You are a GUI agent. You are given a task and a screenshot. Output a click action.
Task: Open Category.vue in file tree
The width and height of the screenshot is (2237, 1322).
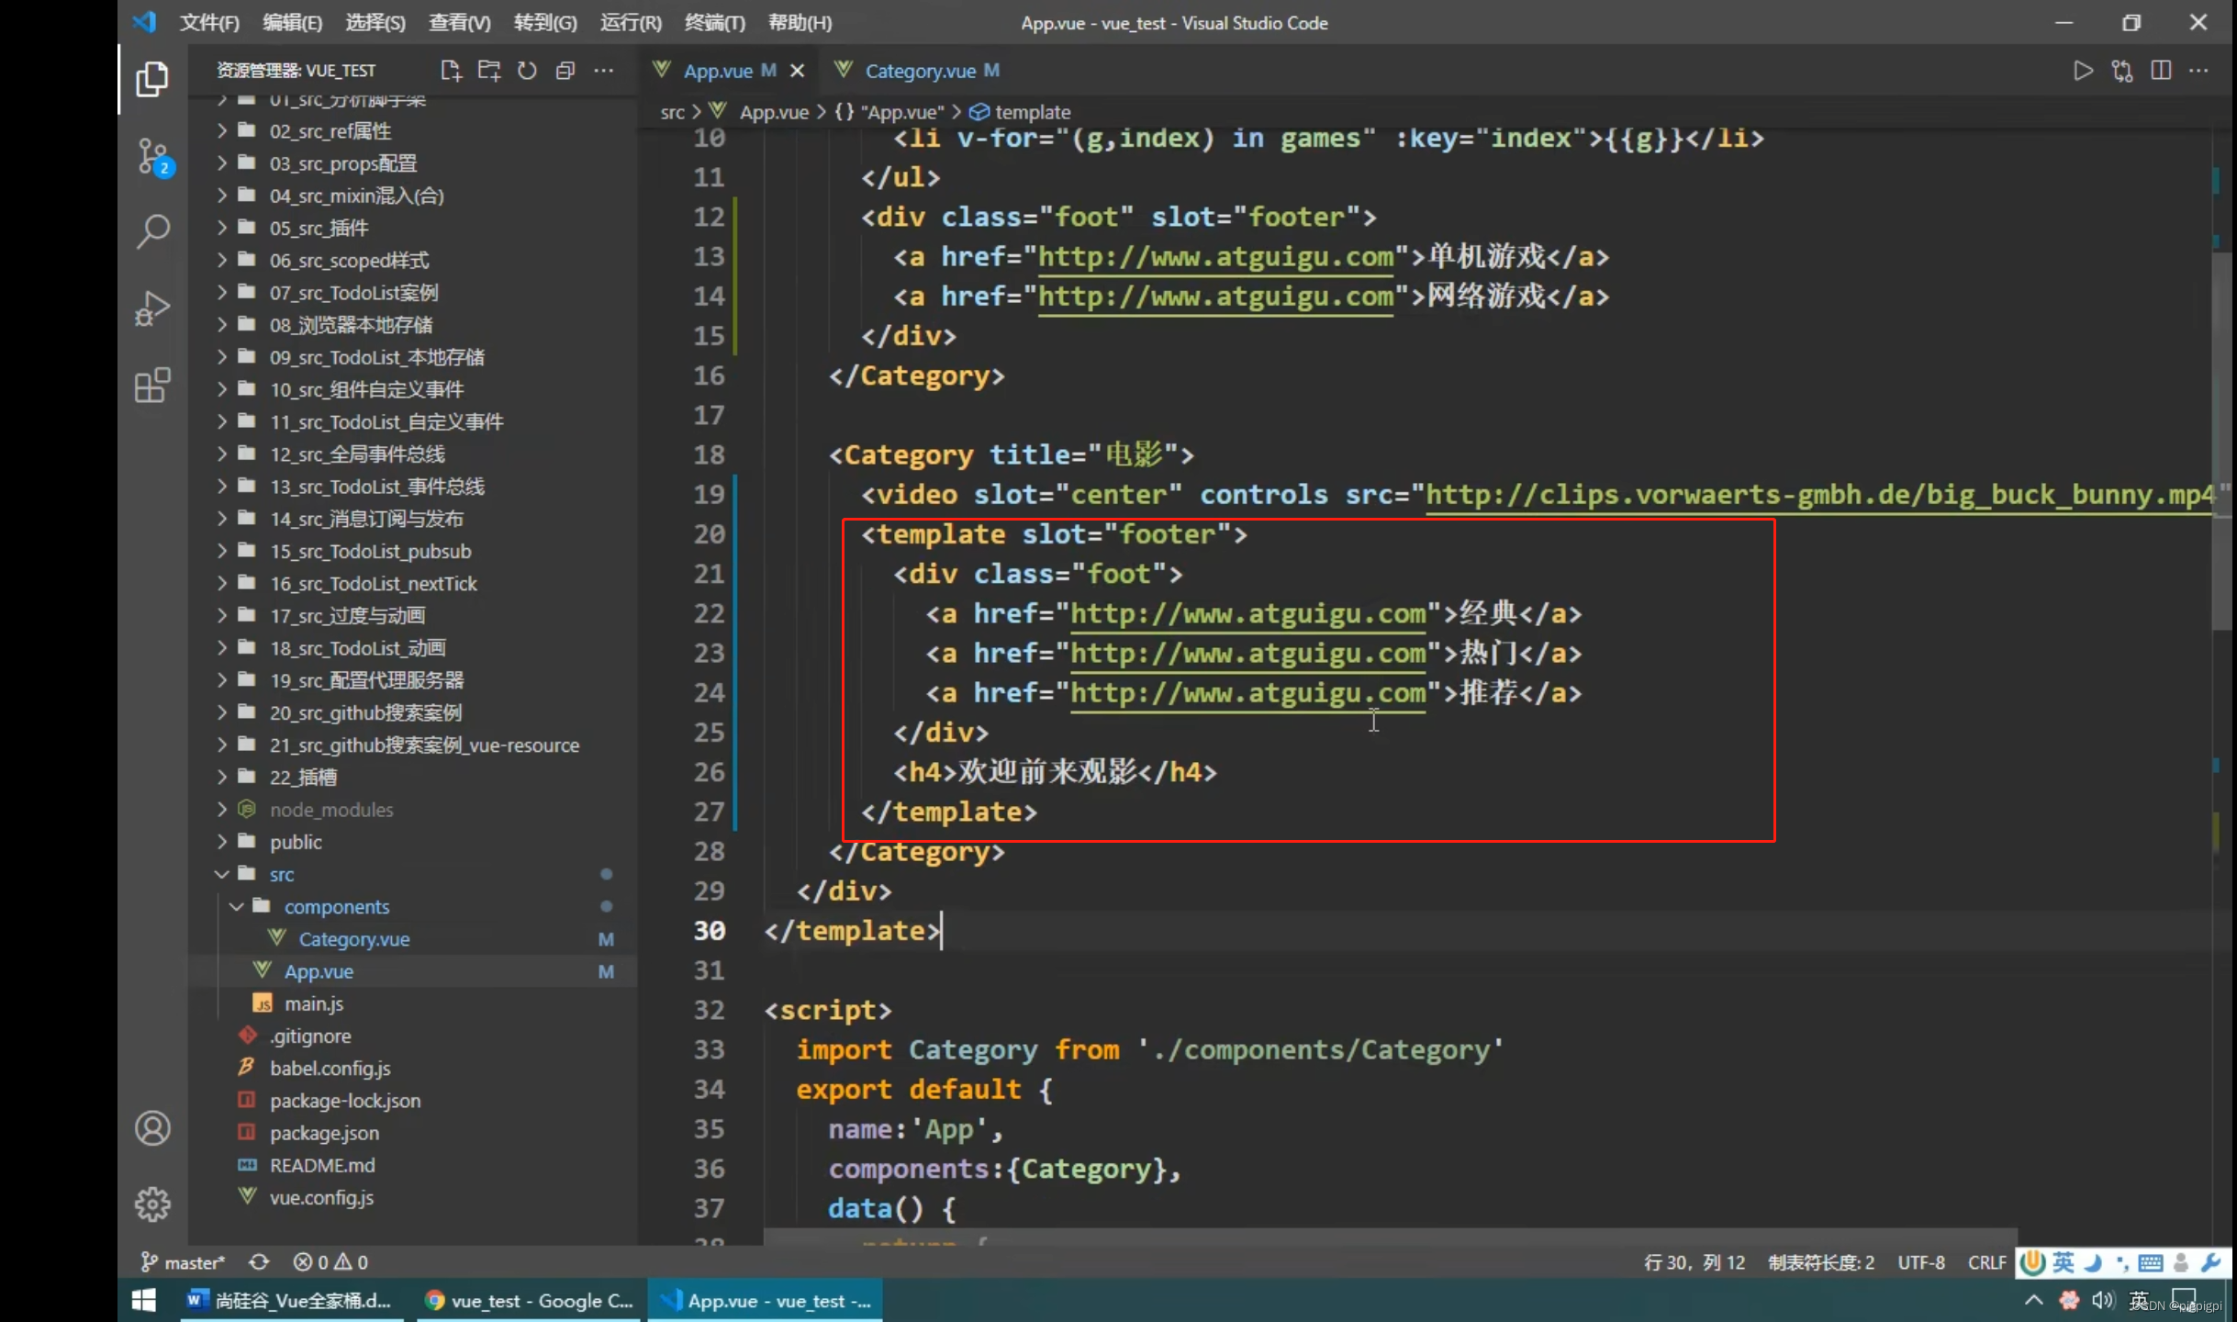(x=413, y=939)
